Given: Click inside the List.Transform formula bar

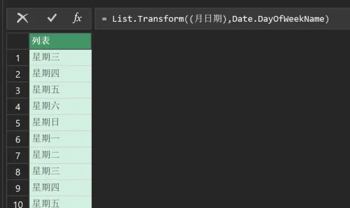Looking at the screenshot, I should coord(222,19).
